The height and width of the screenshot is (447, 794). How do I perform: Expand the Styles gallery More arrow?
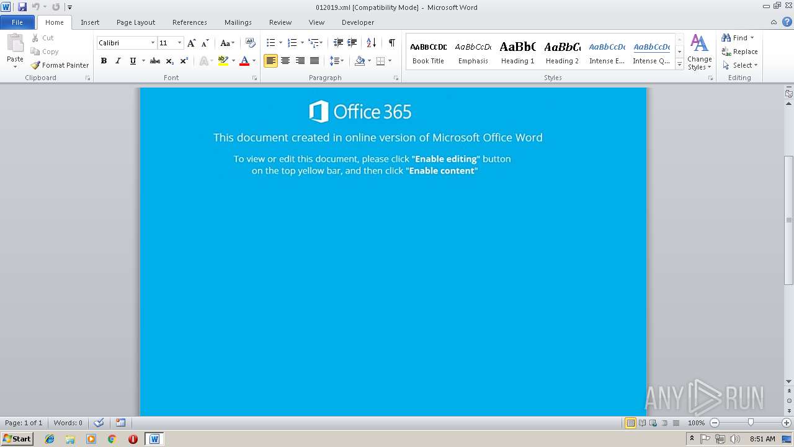679,65
